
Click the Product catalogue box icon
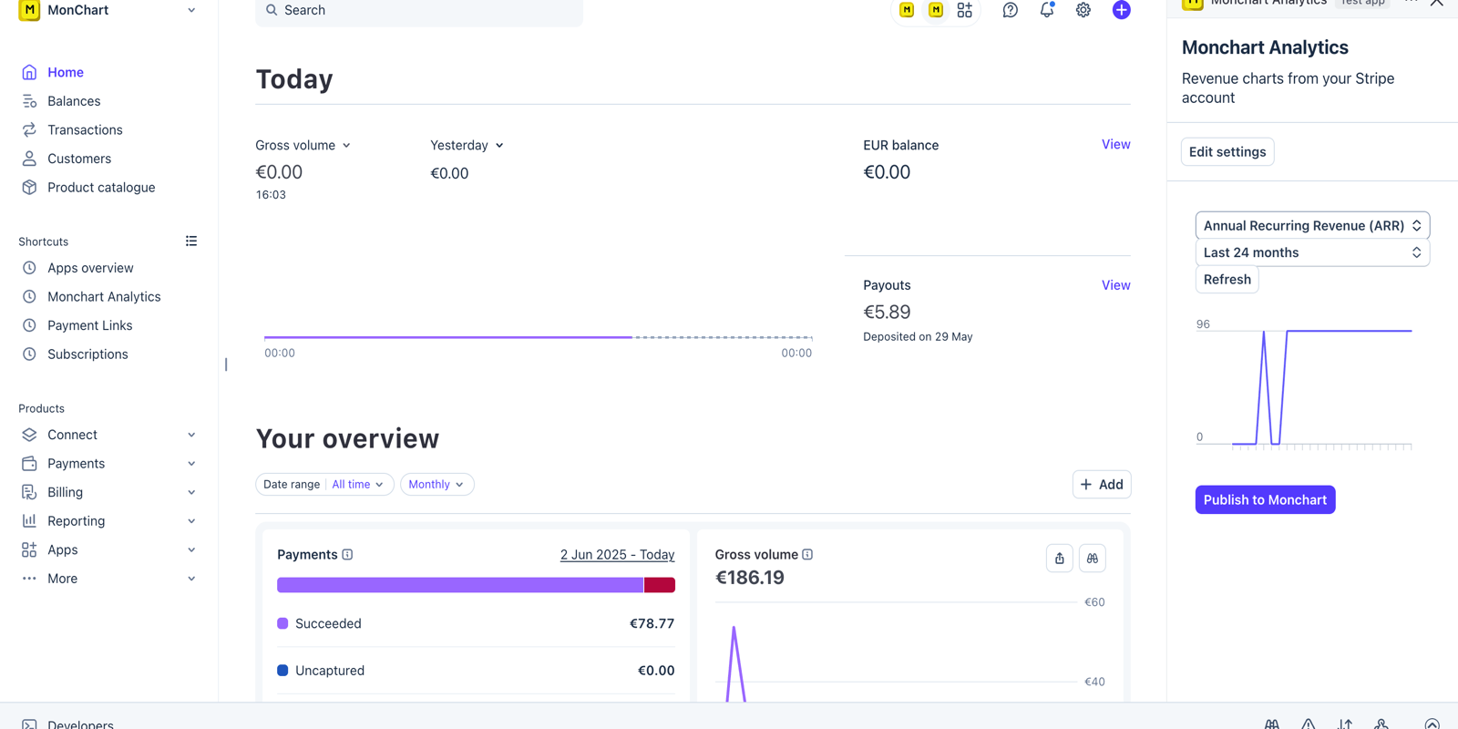point(29,188)
